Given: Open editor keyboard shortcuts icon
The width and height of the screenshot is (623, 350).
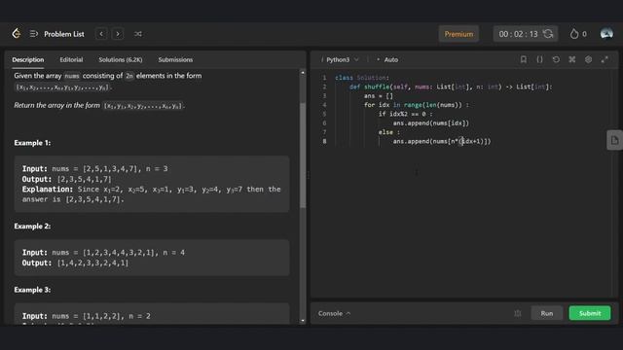Looking at the screenshot, I should [572, 59].
